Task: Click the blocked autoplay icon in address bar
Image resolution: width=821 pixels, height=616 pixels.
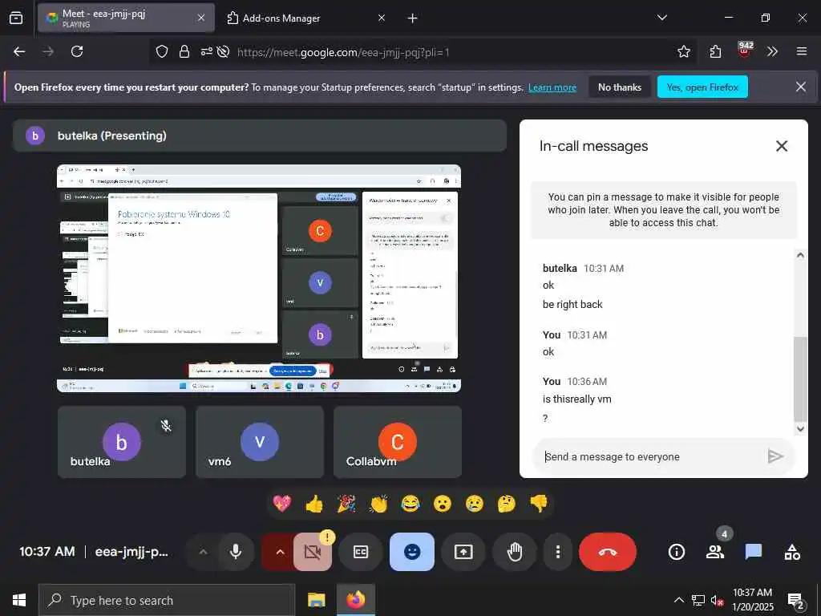Action: click(x=224, y=51)
